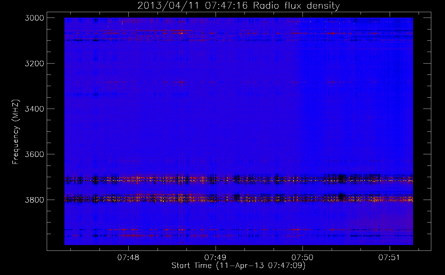This screenshot has height=275, width=445.
Task: Pick the 3600 frequency tick label
Action: click(34, 154)
